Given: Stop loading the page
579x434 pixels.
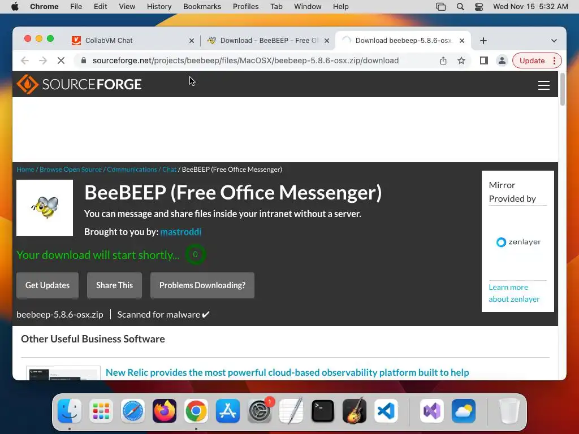Looking at the screenshot, I should point(61,60).
